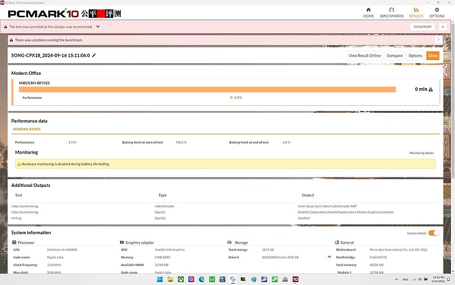Click the battery icon in the system tray

[x=426, y=280]
